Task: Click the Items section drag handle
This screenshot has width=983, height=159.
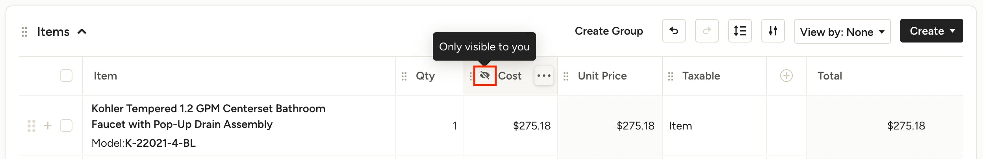Action: (24, 32)
